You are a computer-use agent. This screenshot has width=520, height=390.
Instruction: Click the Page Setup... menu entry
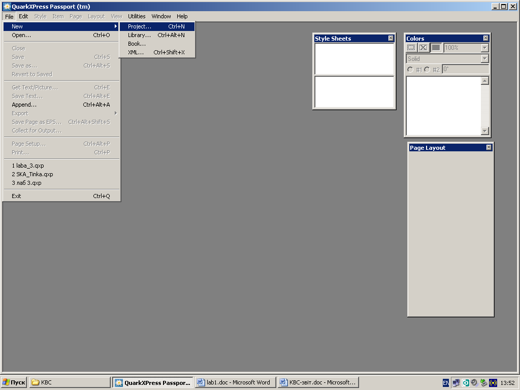(x=61, y=144)
